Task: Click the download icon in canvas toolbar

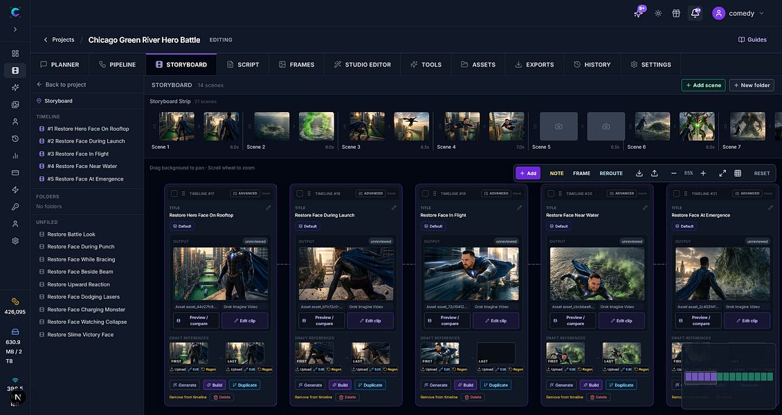Action: click(x=639, y=174)
